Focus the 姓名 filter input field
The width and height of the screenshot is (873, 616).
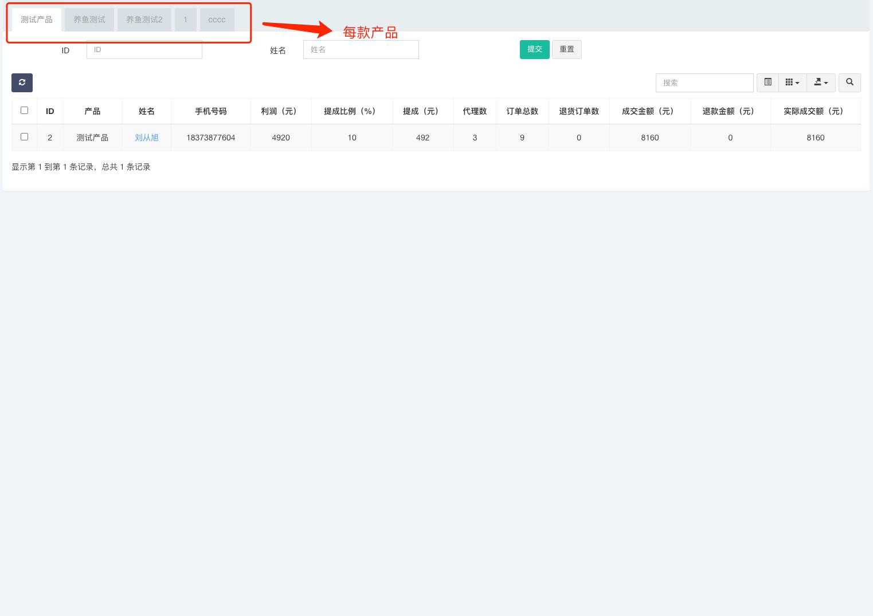[361, 50]
